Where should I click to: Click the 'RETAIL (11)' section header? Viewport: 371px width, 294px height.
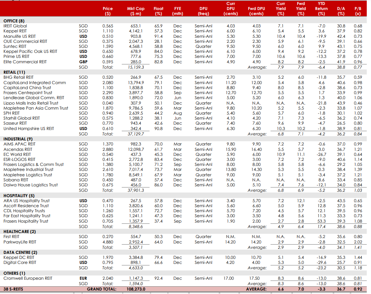(x=14, y=72)
